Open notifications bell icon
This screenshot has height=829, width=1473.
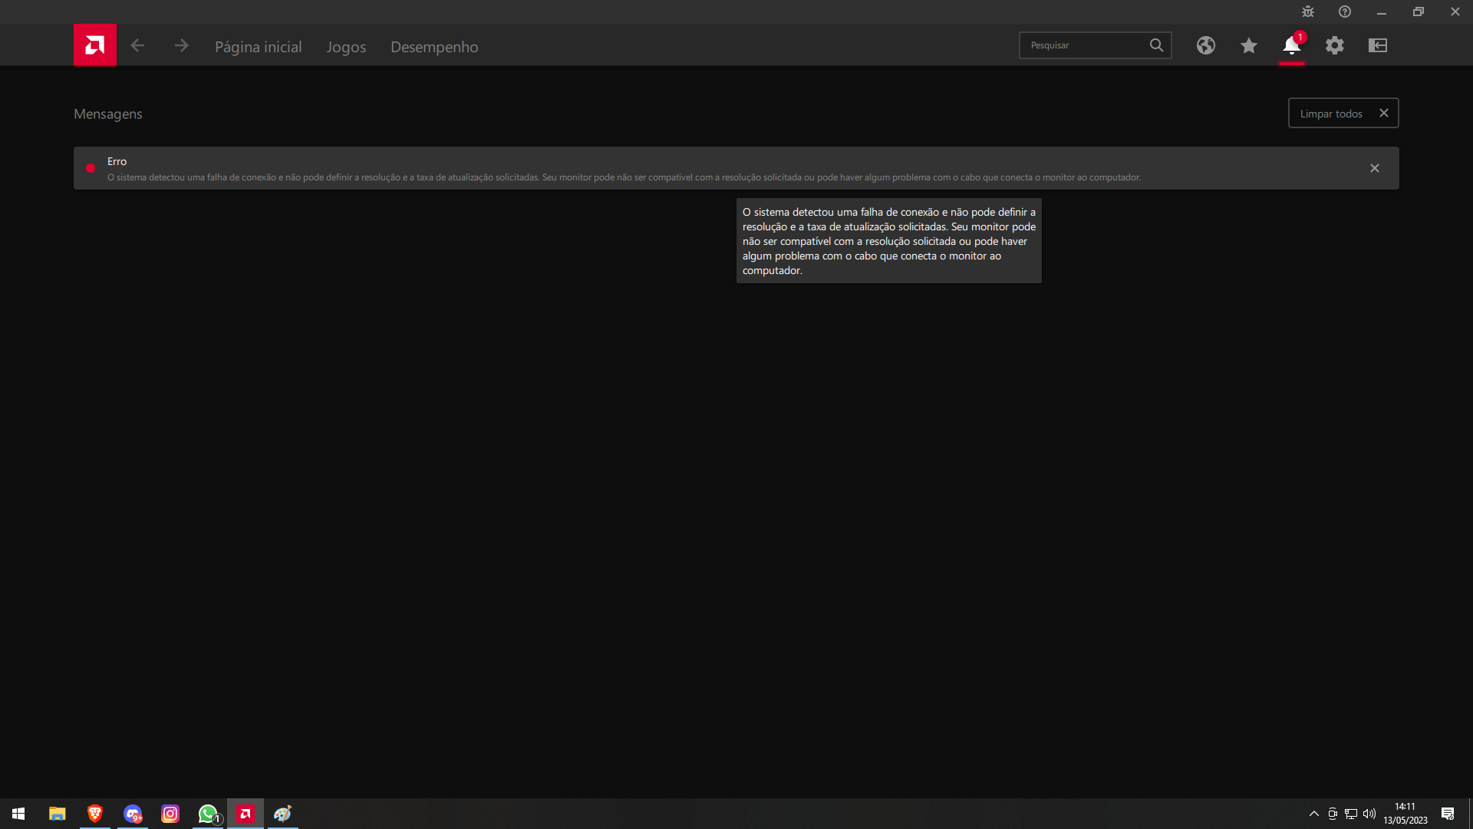pyautogui.click(x=1292, y=45)
